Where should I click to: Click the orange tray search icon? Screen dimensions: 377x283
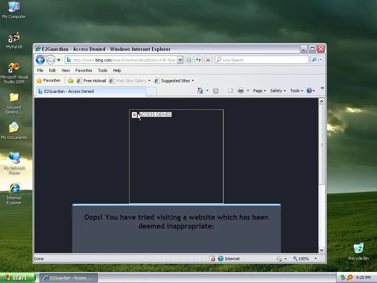click(x=350, y=277)
